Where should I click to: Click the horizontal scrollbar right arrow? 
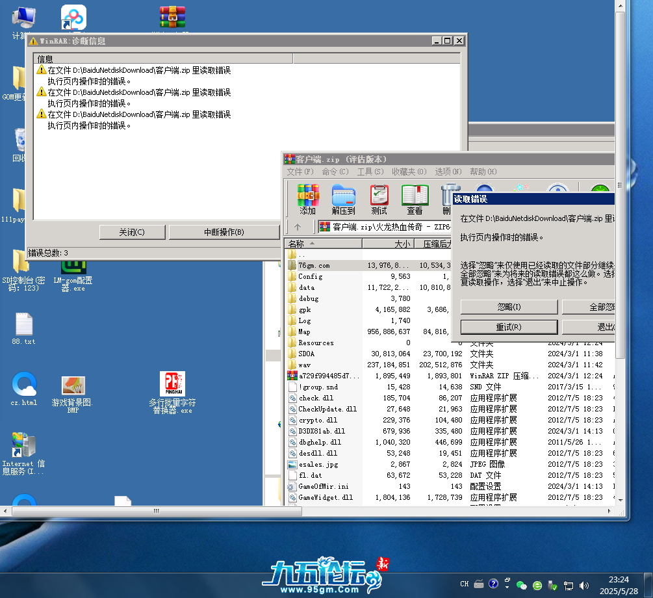[609, 511]
